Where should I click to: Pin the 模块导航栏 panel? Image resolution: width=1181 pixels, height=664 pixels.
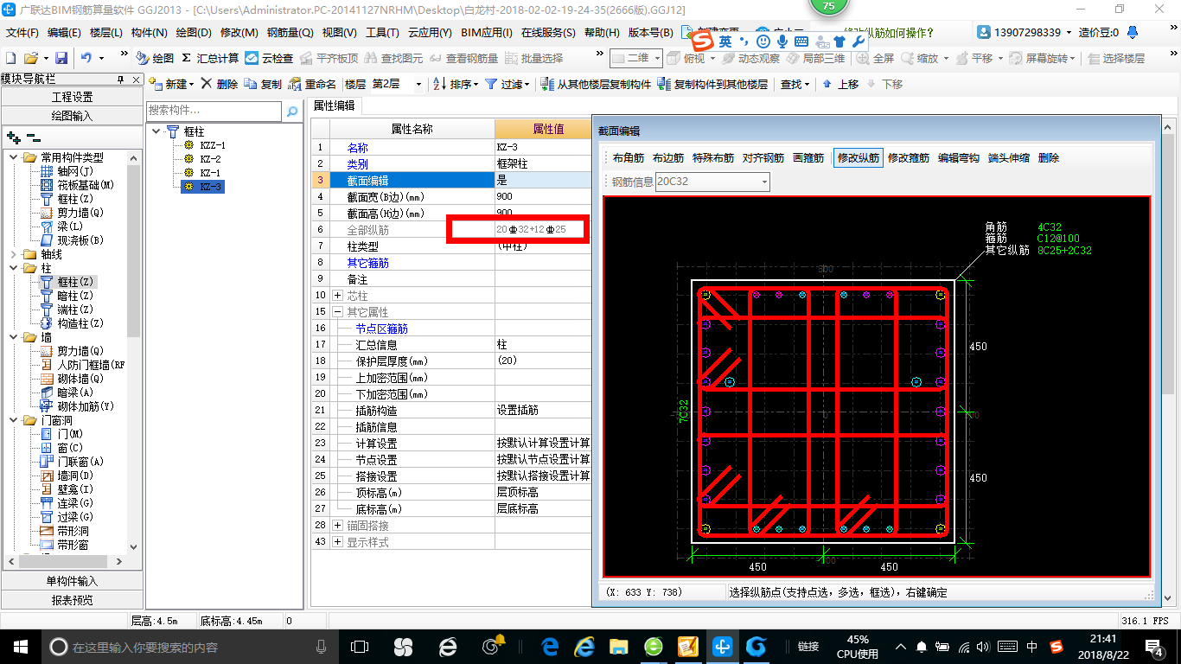(121, 79)
